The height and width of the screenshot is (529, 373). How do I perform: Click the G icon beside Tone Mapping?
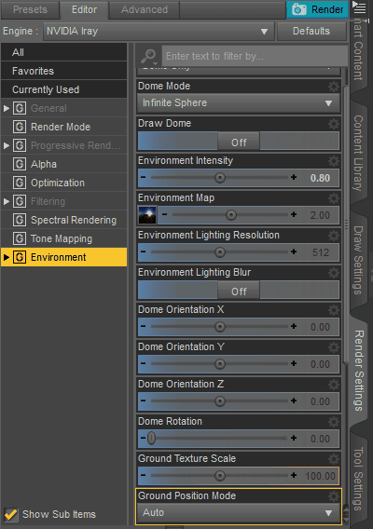tap(20, 238)
